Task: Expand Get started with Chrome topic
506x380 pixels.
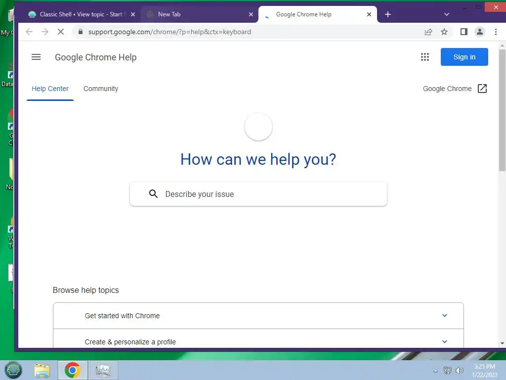Action: (258, 316)
